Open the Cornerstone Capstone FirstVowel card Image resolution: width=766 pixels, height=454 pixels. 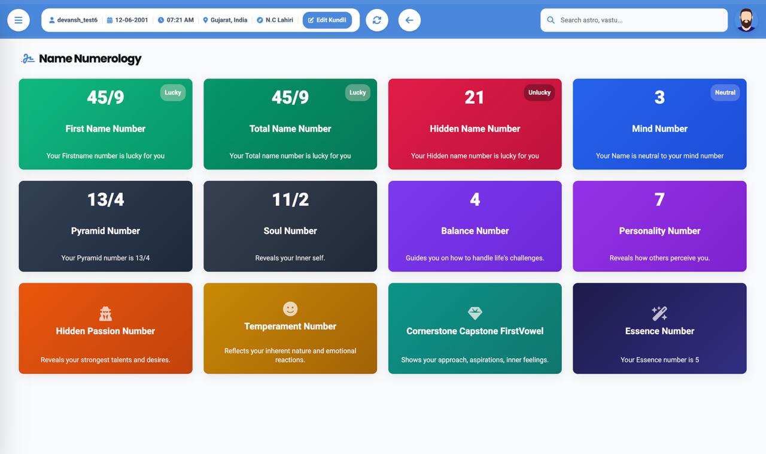(475, 328)
